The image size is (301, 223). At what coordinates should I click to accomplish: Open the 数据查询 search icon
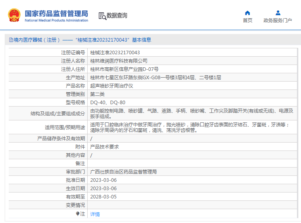point(102,16)
